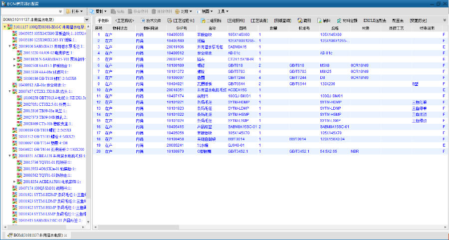Switch to the 子物料 tab
The height and width of the screenshot is (240, 449).
(x=102, y=20)
